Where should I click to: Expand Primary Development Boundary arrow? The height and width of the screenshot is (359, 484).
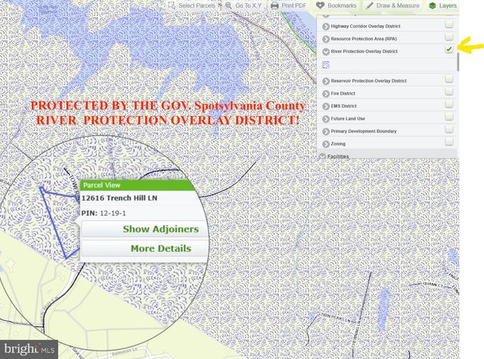pyautogui.click(x=326, y=132)
